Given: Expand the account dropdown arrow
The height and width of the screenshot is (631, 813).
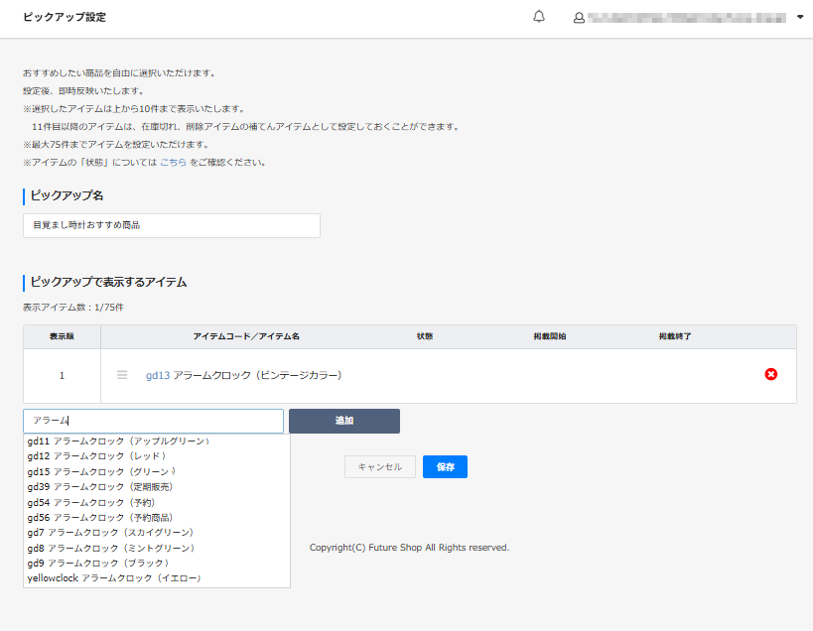Looking at the screenshot, I should click(x=800, y=17).
